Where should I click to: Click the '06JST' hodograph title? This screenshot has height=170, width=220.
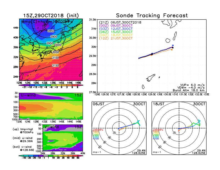click(99, 104)
